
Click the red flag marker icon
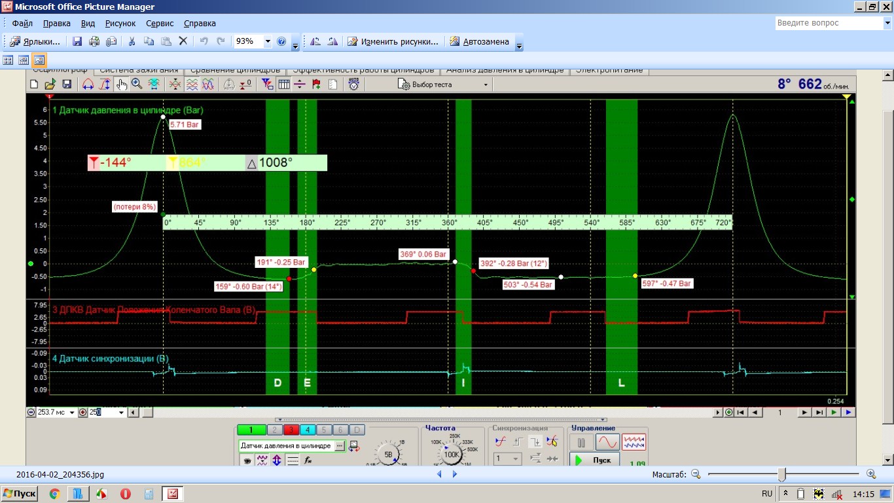pyautogui.click(x=316, y=84)
